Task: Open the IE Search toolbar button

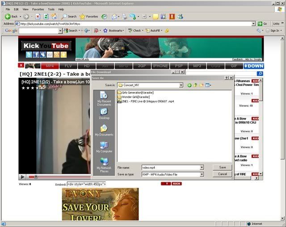Action: coord(69,17)
